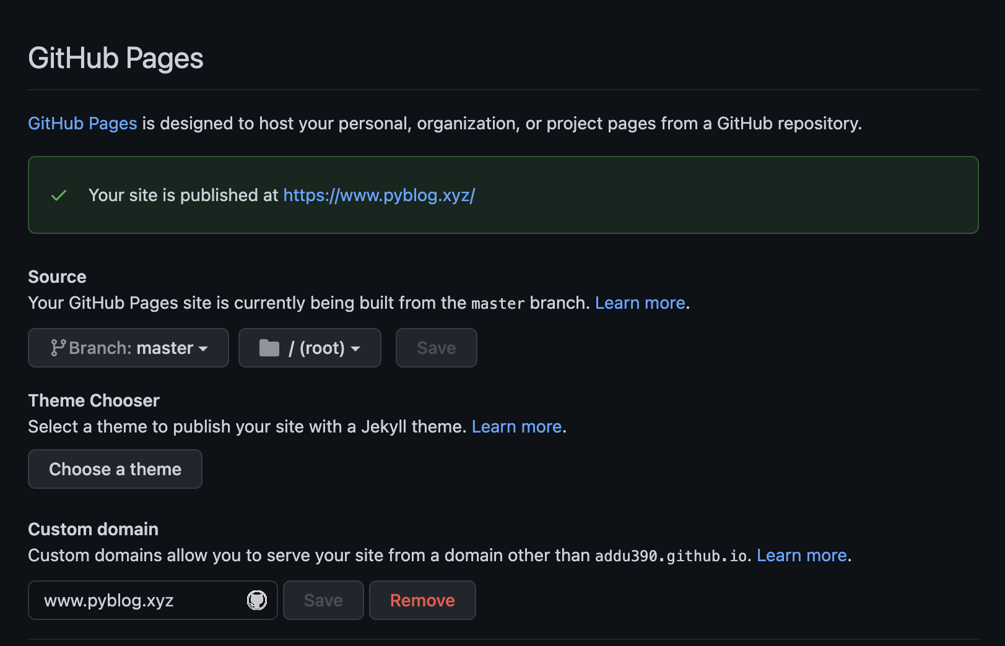Click the GitHub octocat icon in domain field

pos(257,600)
